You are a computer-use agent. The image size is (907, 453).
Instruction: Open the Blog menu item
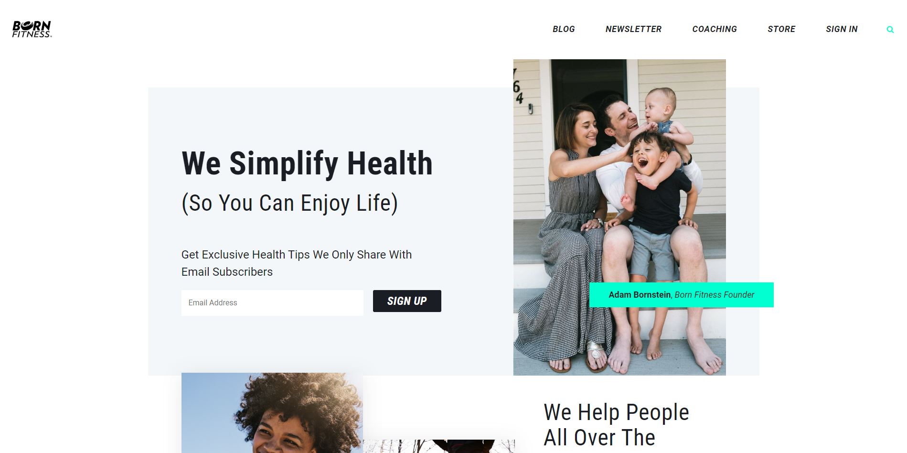(564, 29)
